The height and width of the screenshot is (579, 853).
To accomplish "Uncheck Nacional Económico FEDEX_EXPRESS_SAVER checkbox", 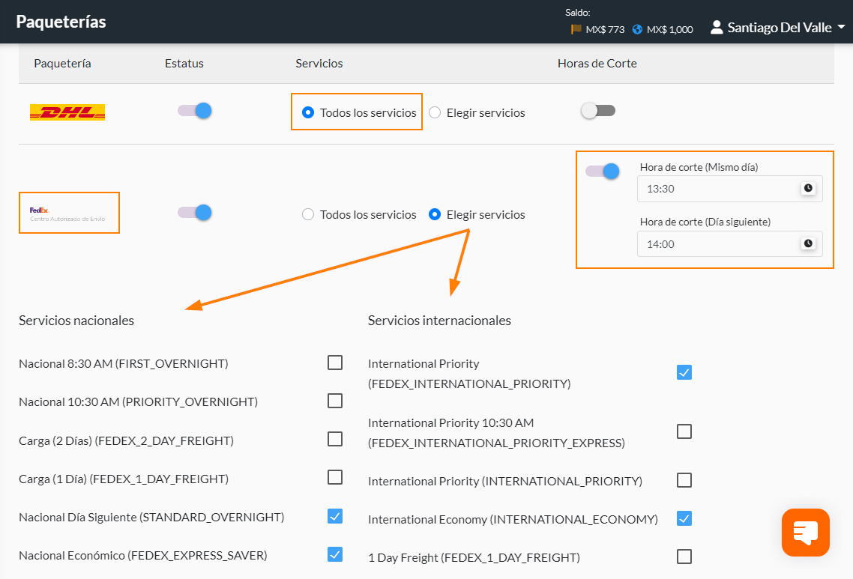I will (335, 554).
